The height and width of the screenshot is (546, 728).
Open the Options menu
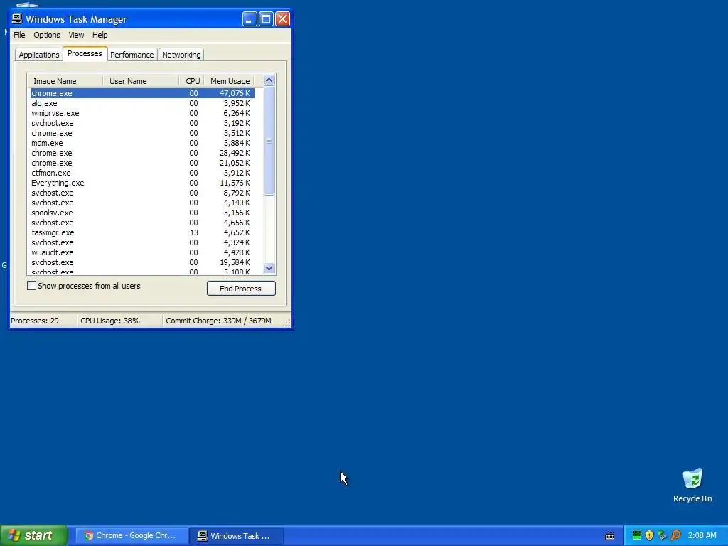click(x=46, y=35)
